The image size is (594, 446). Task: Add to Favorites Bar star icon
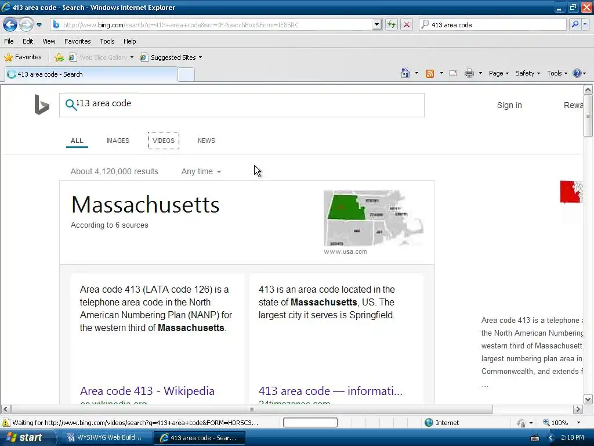(59, 57)
